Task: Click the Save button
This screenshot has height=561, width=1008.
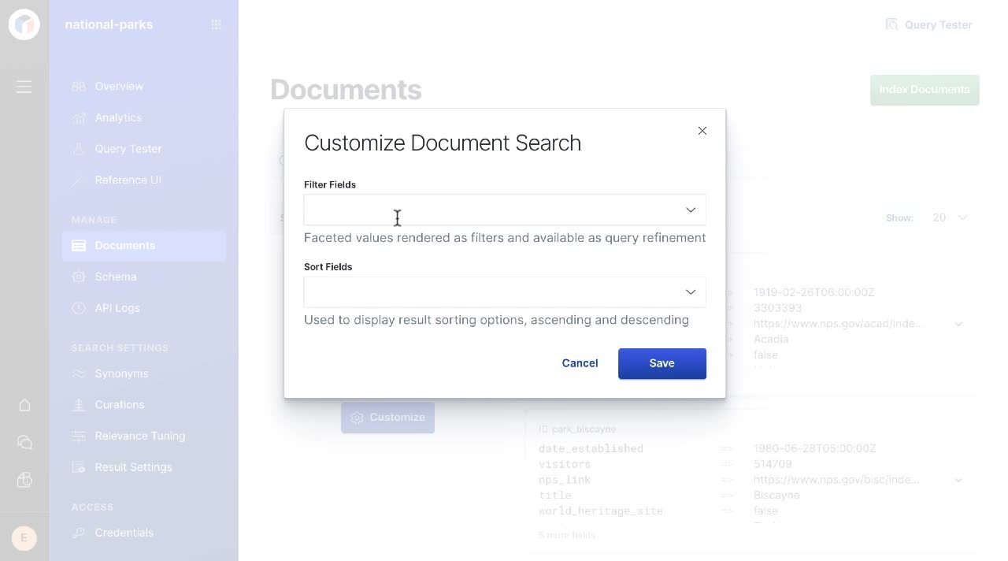Action: [x=662, y=363]
